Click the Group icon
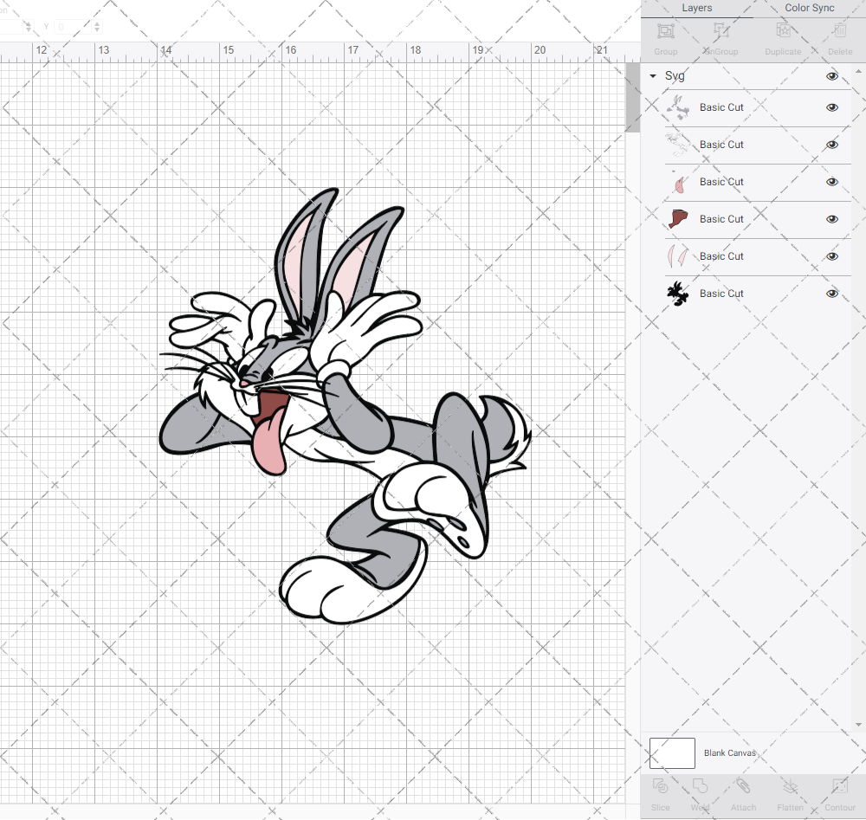The width and height of the screenshot is (866, 820). pyautogui.click(x=665, y=31)
